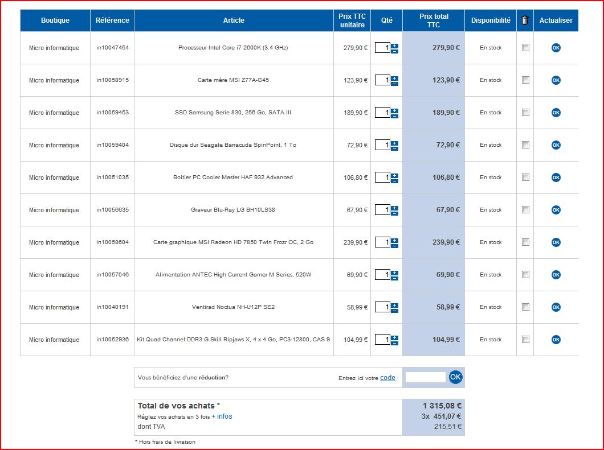The image size is (604, 450).
Task: Check delete box for Kit Quad Channel DDR3
Action: 525,340
